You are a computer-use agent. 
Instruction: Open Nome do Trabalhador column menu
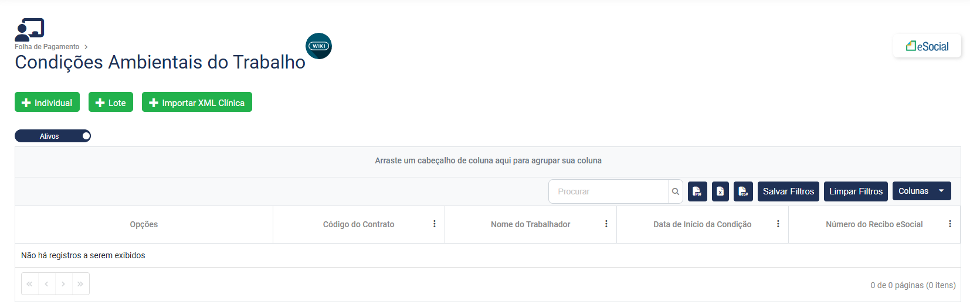tap(606, 224)
